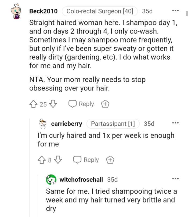Viewport: 188px width, 217px height.
Task: Click the Colo-rectal Surgeon [40] flair badge
Action: point(100,11)
